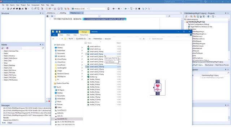The height and width of the screenshot is (130, 231).
Task: Close the TFitbitService.rc tab
Action: click(x=82, y=13)
